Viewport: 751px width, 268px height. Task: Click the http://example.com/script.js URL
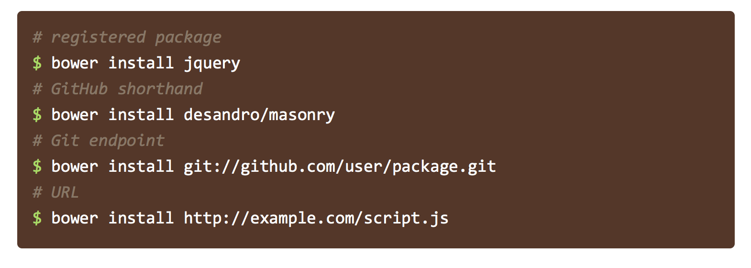tap(316, 218)
